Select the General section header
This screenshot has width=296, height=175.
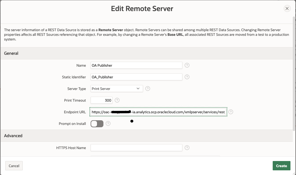11,53
